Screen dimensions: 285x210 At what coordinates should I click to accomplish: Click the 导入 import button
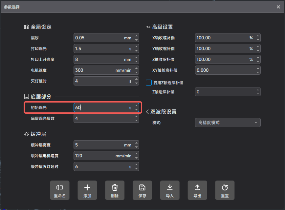click(170, 190)
